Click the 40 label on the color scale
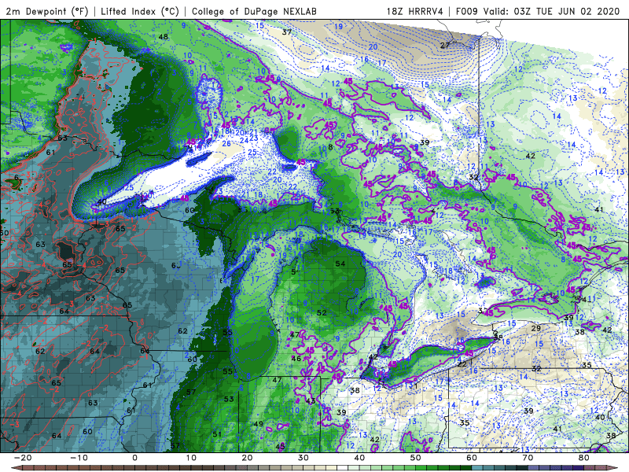 (x=359, y=458)
